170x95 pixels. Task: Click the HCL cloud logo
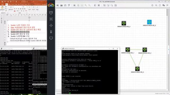[x=51, y=5]
